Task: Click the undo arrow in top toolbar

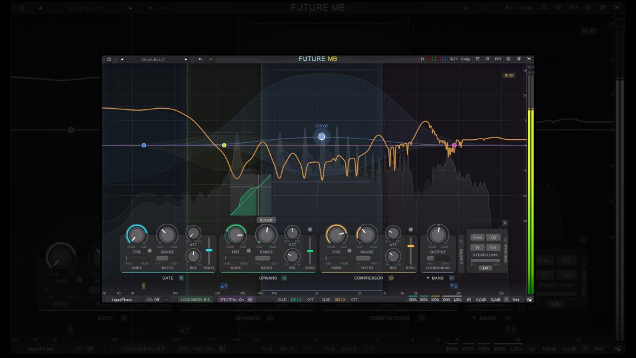Action: click(x=200, y=59)
